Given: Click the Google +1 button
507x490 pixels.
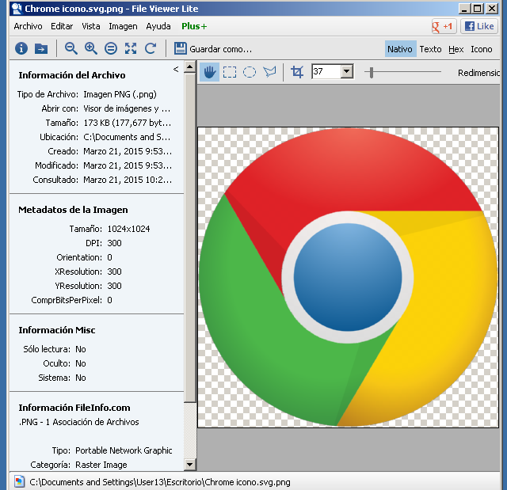Looking at the screenshot, I should (444, 26).
